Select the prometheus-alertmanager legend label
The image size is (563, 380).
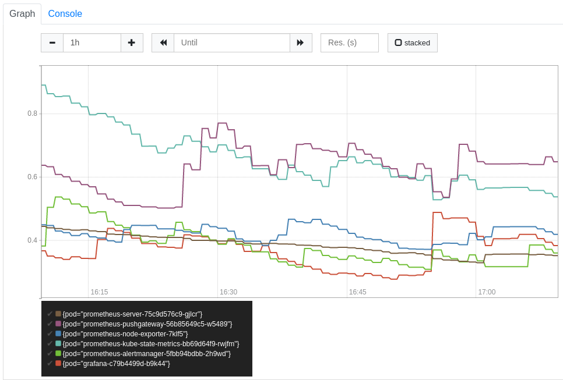click(146, 353)
